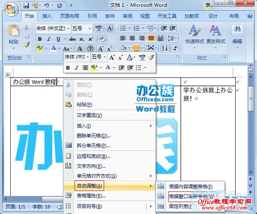257x214 pixels.
Task: Choose Delete Cells (删除单元格) context item
Action: [109, 136]
